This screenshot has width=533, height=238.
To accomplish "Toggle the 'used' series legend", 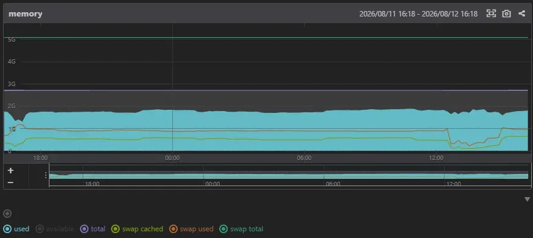I will [16, 229].
